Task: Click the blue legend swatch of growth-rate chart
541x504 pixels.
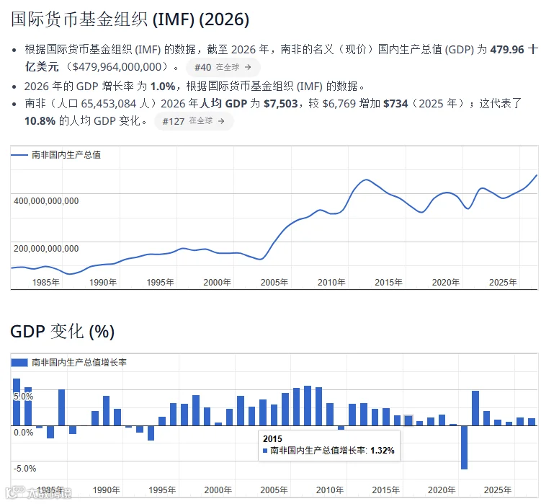Action: click(19, 363)
